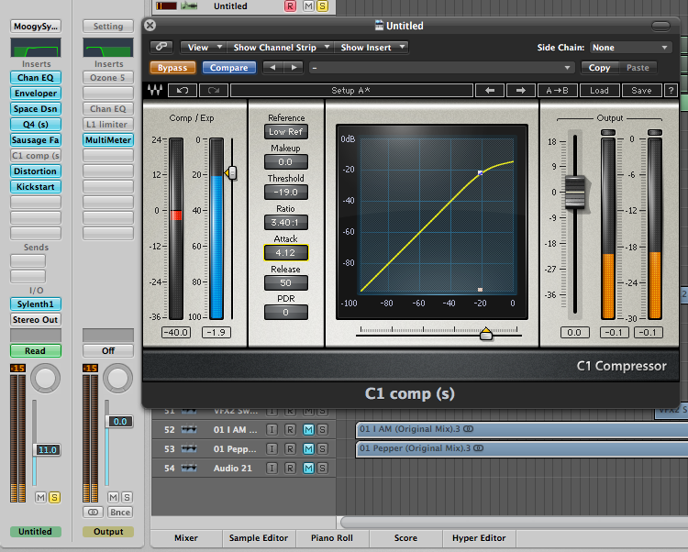Open Show Channel Strip dropdown

tap(281, 48)
